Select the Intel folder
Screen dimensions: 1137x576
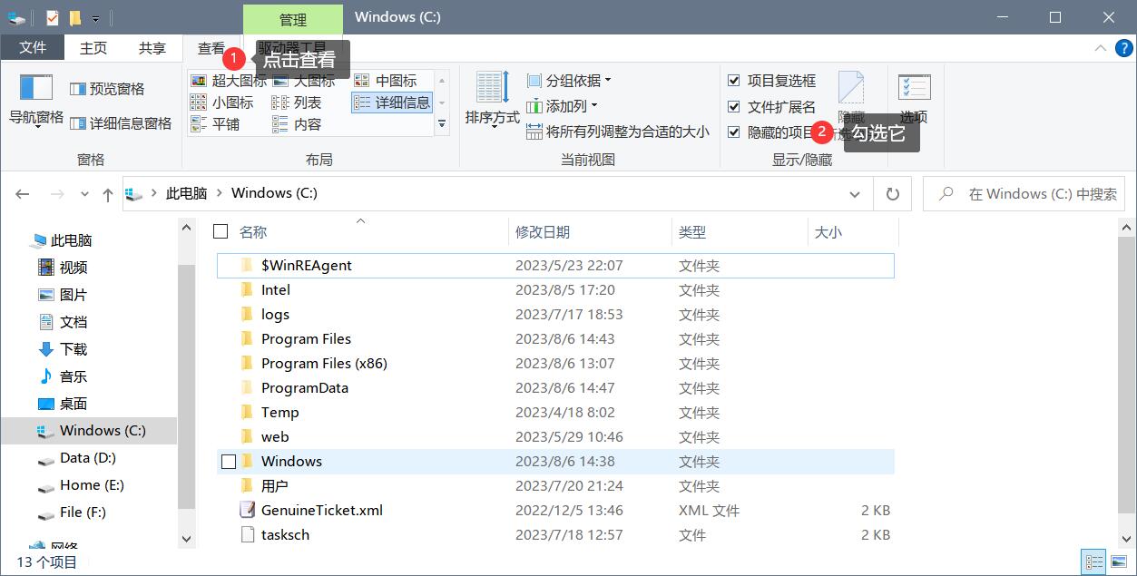pyautogui.click(x=555, y=290)
